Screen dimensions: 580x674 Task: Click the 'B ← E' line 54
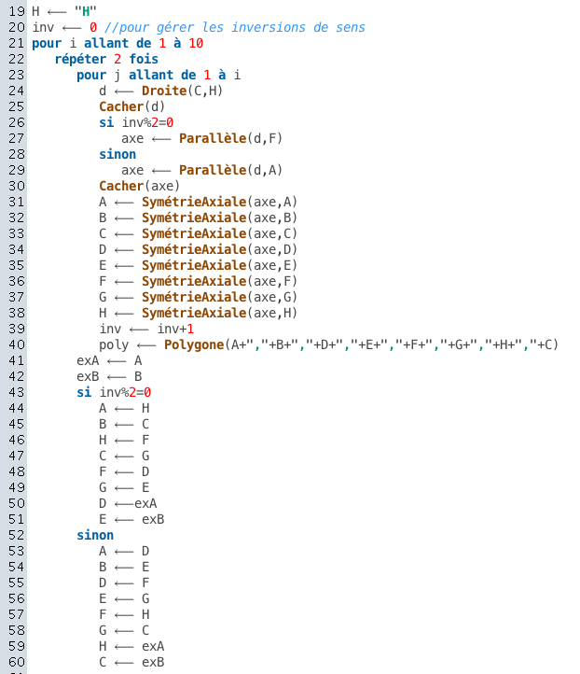coord(124,567)
